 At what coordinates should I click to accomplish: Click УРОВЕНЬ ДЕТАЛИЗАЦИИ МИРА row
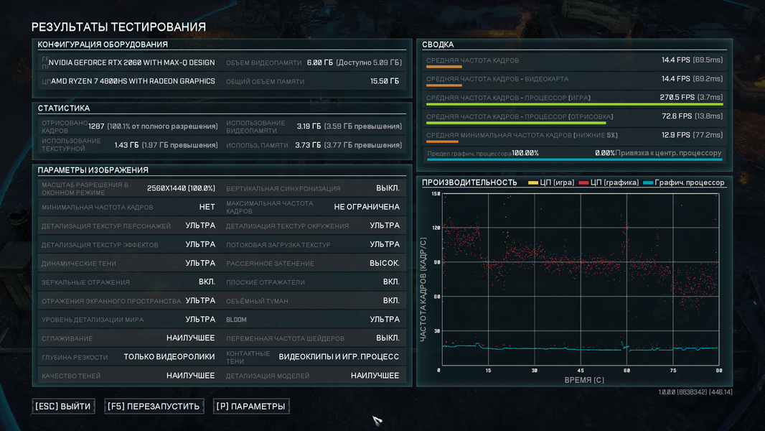click(129, 320)
